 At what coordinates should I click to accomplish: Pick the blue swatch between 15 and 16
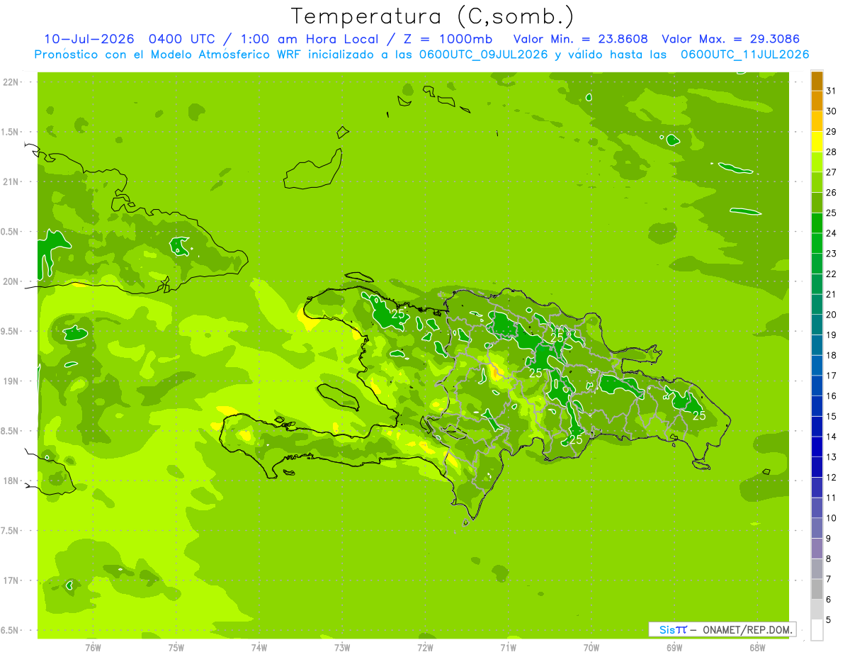pos(817,406)
